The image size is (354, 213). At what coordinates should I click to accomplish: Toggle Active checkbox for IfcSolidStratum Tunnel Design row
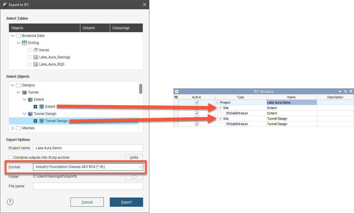coord(197,124)
